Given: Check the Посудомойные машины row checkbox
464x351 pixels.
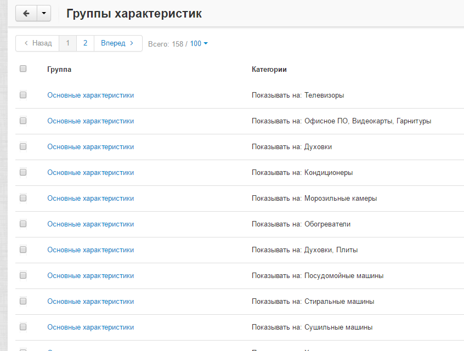Looking at the screenshot, I should (x=23, y=275).
